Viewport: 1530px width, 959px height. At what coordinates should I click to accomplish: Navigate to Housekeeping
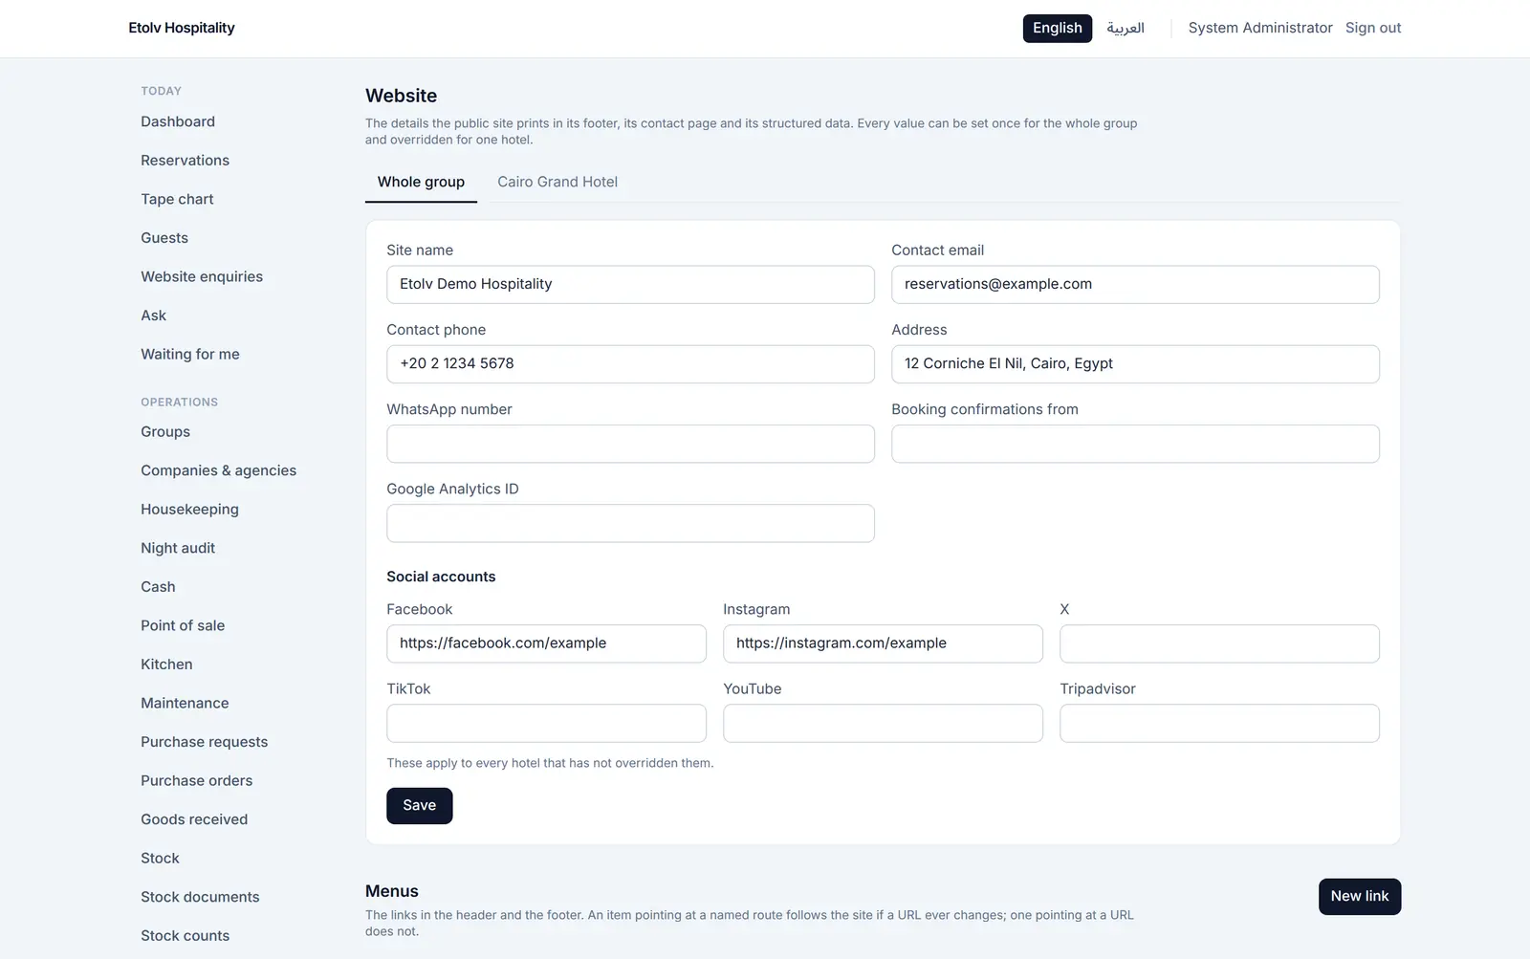189,510
